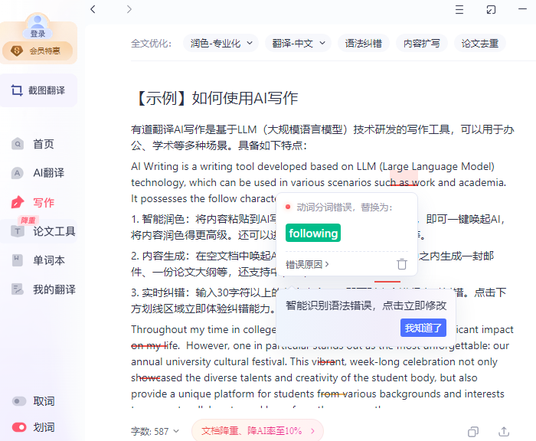The height and width of the screenshot is (441, 536).
Task: Click the login avatar icon
Action: (x=38, y=25)
